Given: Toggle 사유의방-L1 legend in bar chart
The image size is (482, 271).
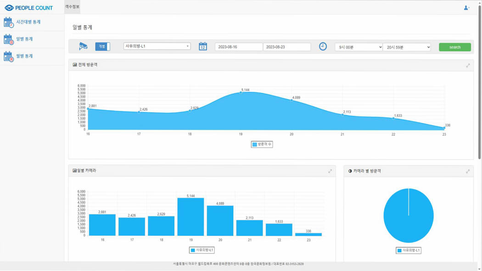Looking at the screenshot, I should pyautogui.click(x=202, y=250).
